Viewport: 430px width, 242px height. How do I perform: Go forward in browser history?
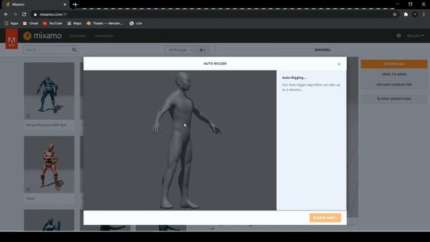pos(15,14)
